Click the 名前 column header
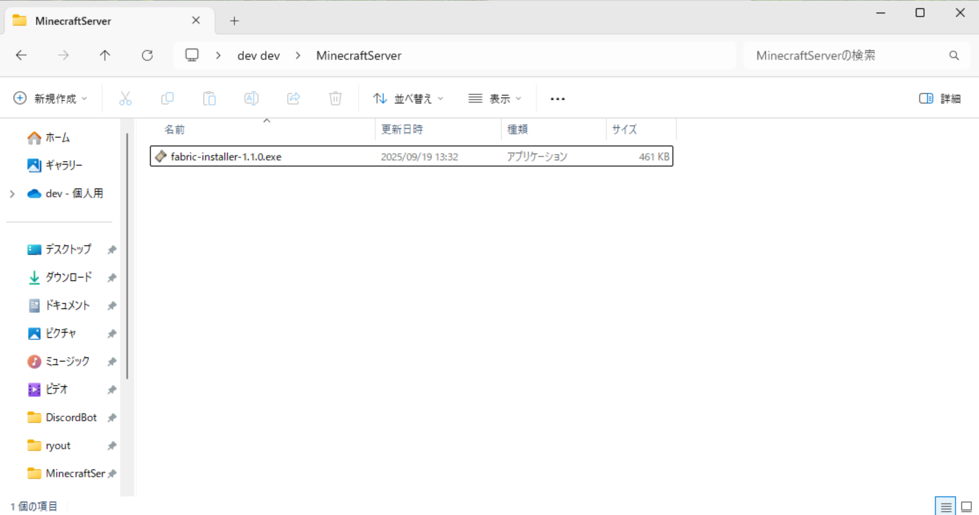The height and width of the screenshot is (515, 979). point(174,129)
